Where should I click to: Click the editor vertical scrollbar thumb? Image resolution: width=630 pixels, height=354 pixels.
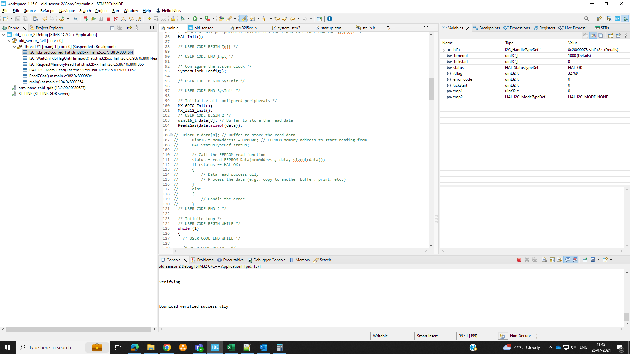click(x=431, y=88)
